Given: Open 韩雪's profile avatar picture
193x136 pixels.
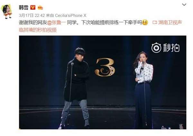Looking at the screenshot, I should (6, 12).
